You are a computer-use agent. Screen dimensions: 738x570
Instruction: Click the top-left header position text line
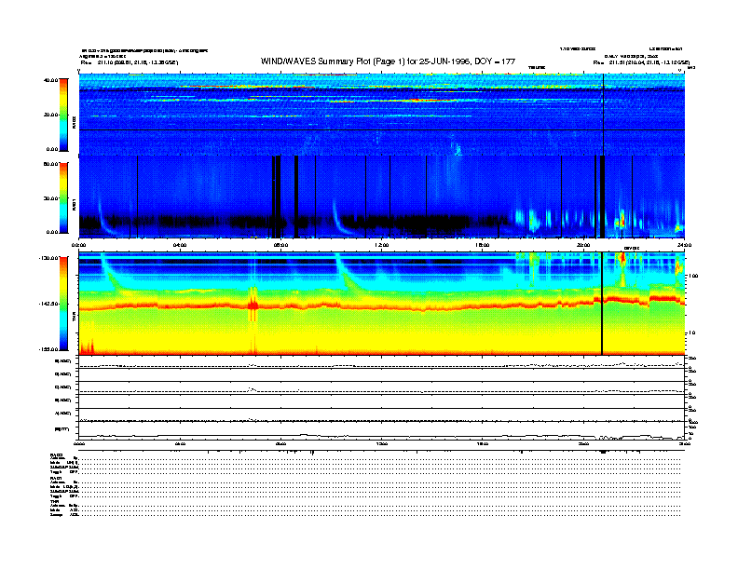click(x=130, y=62)
